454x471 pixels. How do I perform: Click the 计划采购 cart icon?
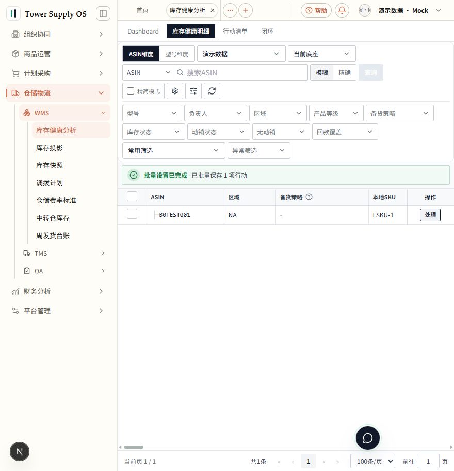15,73
